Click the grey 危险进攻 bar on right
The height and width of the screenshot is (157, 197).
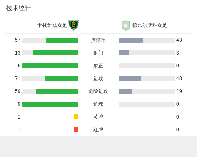[125, 91]
